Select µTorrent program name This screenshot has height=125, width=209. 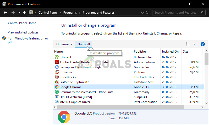[x=65, y=57]
